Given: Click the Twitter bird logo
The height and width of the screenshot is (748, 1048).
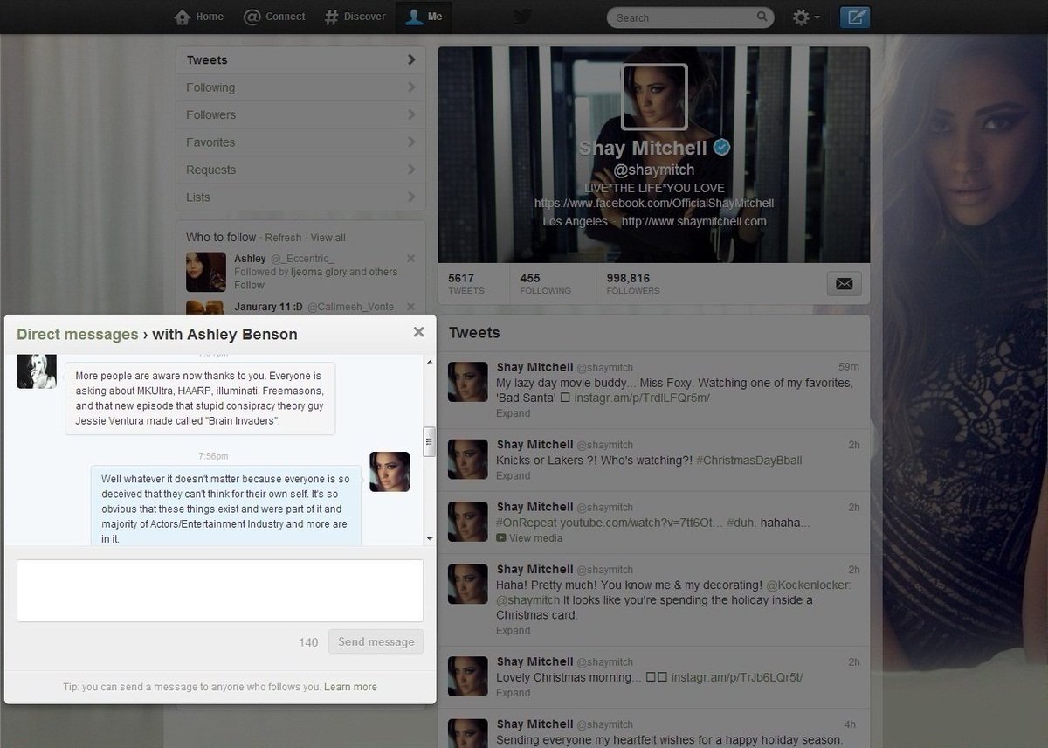Looking at the screenshot, I should point(522,17).
